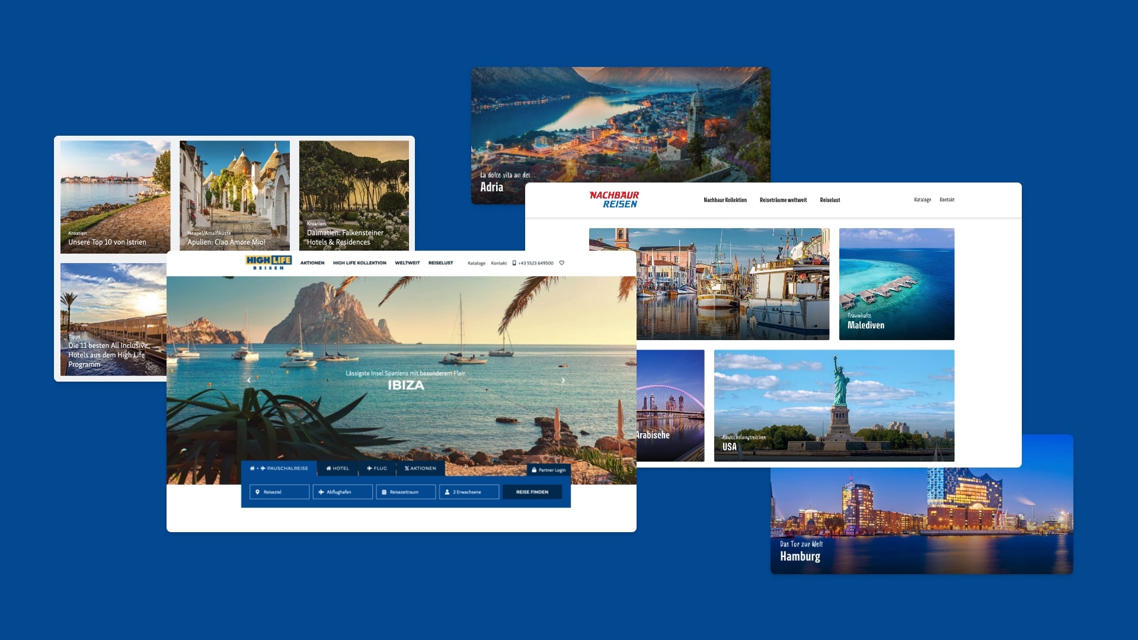The width and height of the screenshot is (1138, 640).
Task: Open Unsere Top 10 von Istrien card
Action: click(x=115, y=197)
